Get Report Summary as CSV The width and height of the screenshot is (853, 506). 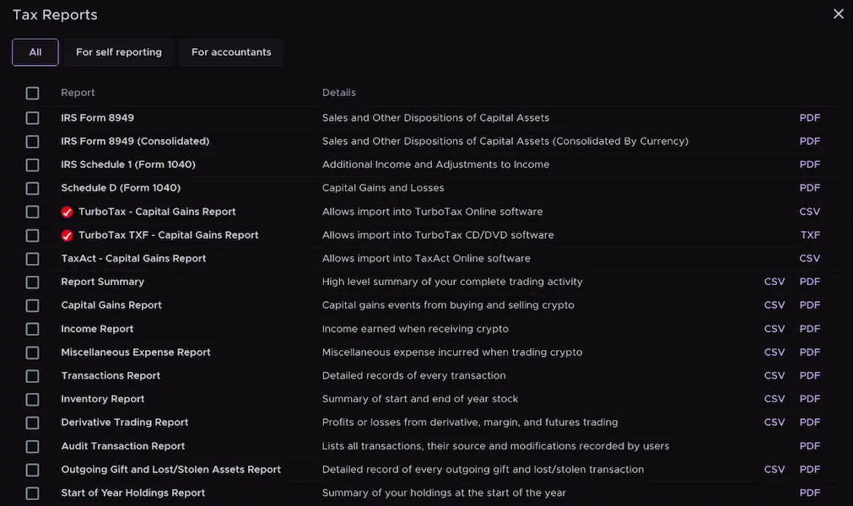[x=775, y=282]
